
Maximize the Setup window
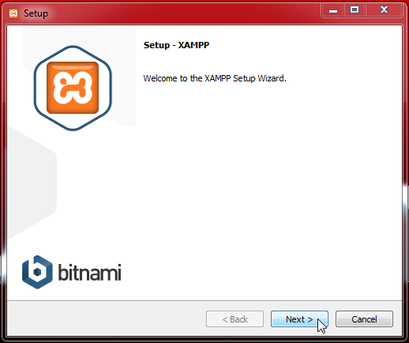(355, 10)
